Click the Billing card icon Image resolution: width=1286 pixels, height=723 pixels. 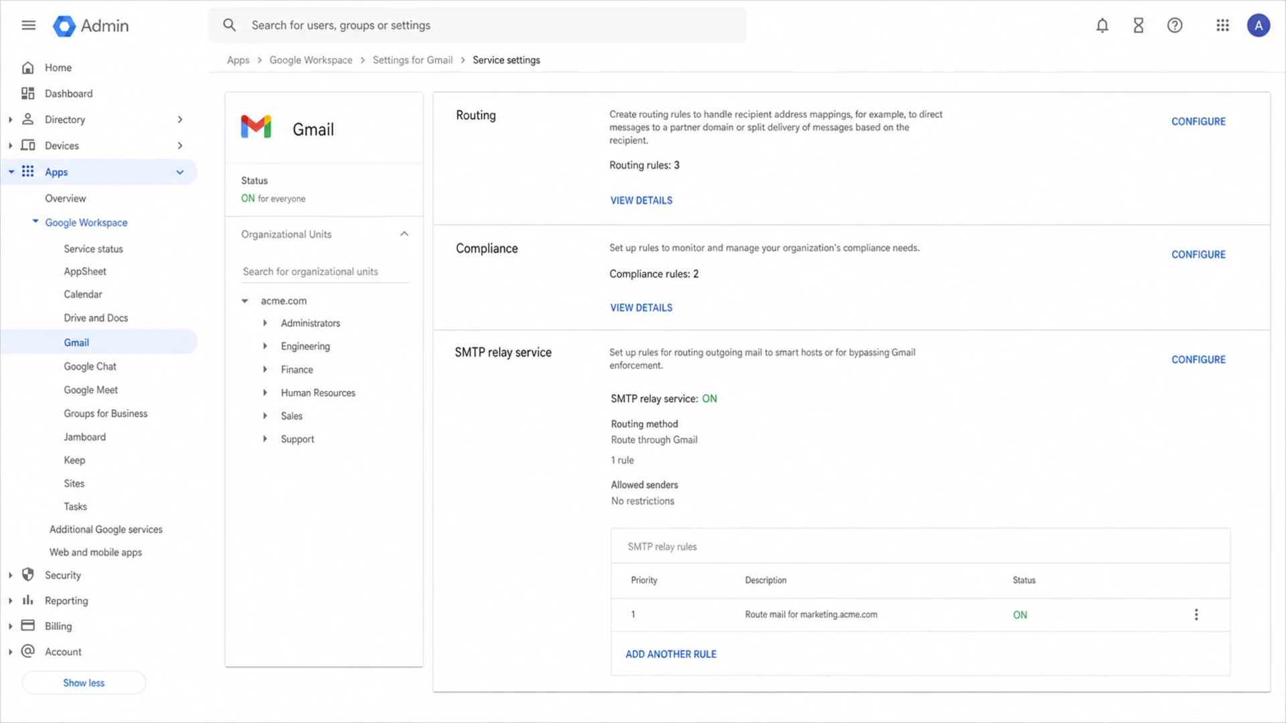28,625
